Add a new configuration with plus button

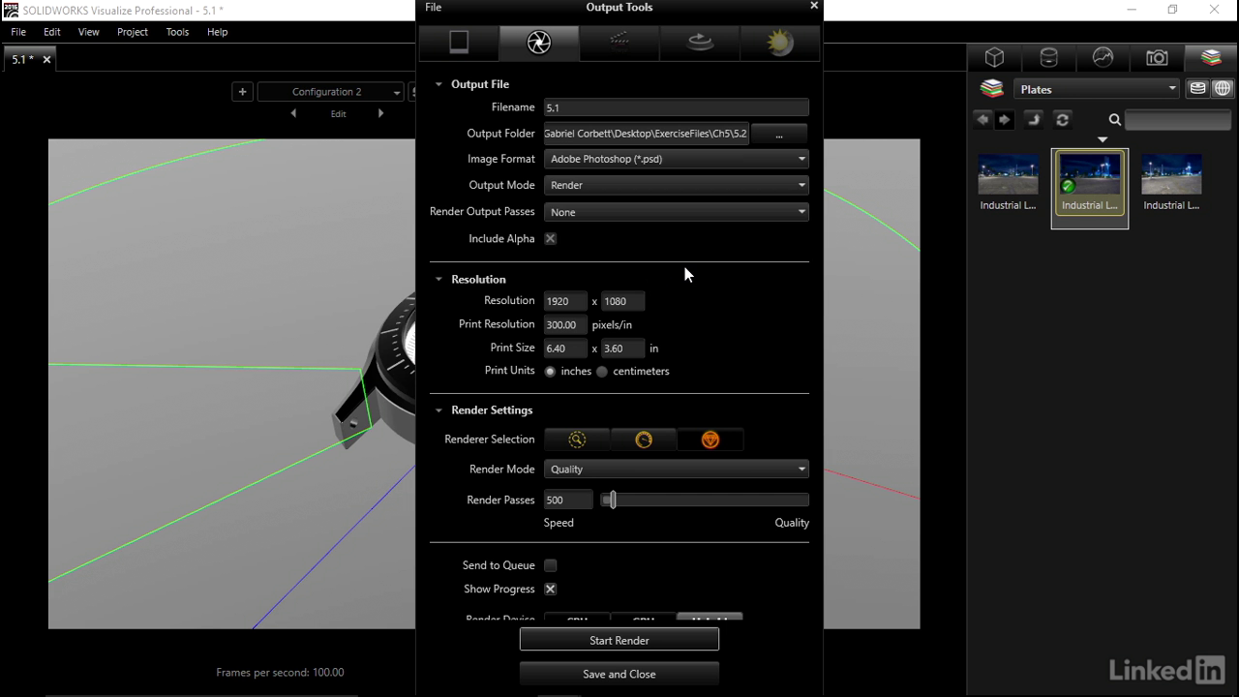[242, 92]
